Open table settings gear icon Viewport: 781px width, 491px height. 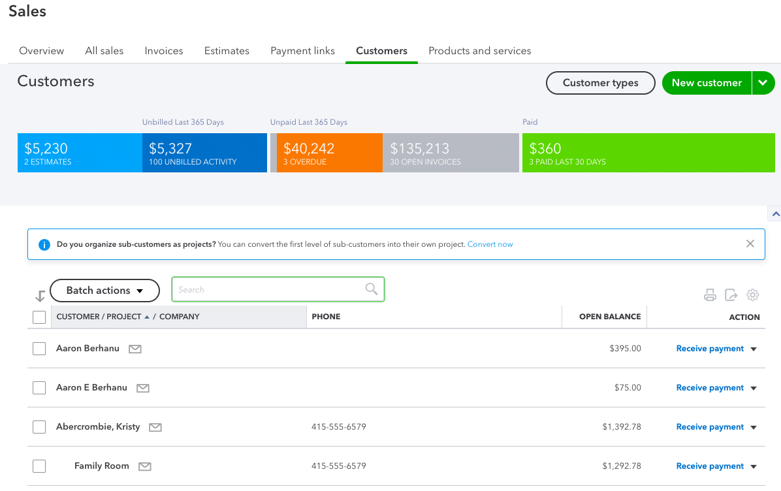[x=753, y=295]
